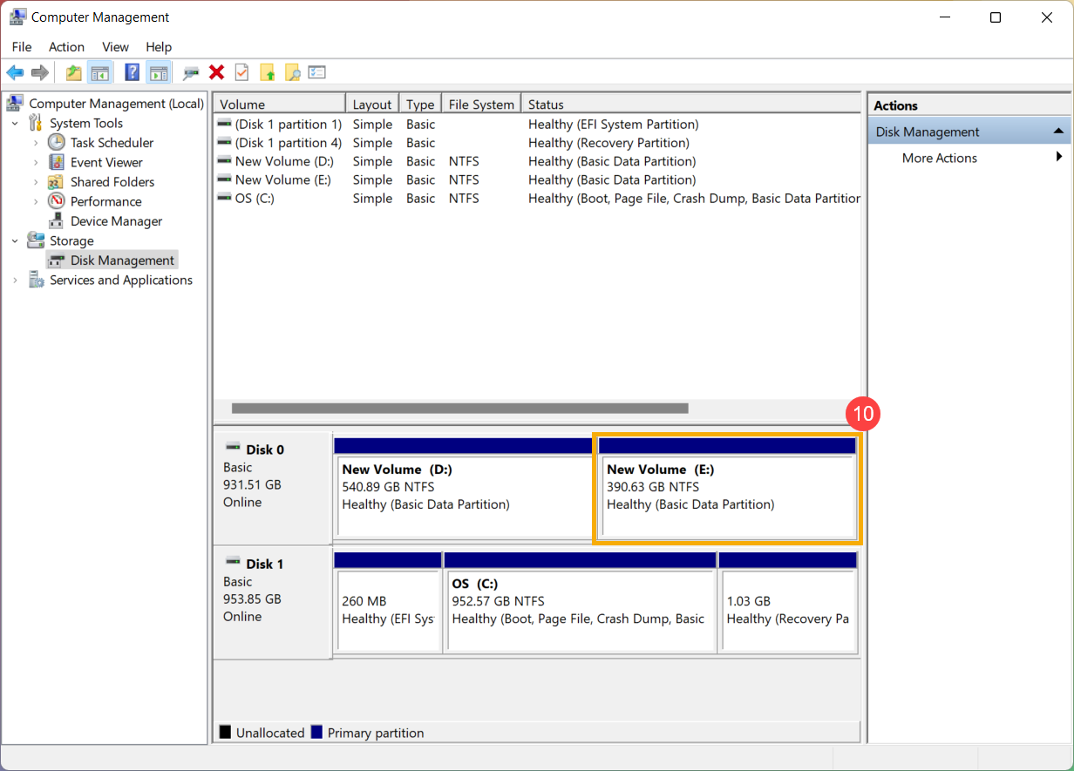Screen dimensions: 1074x771
Task: Select the Device Manager tree item
Action: point(116,221)
